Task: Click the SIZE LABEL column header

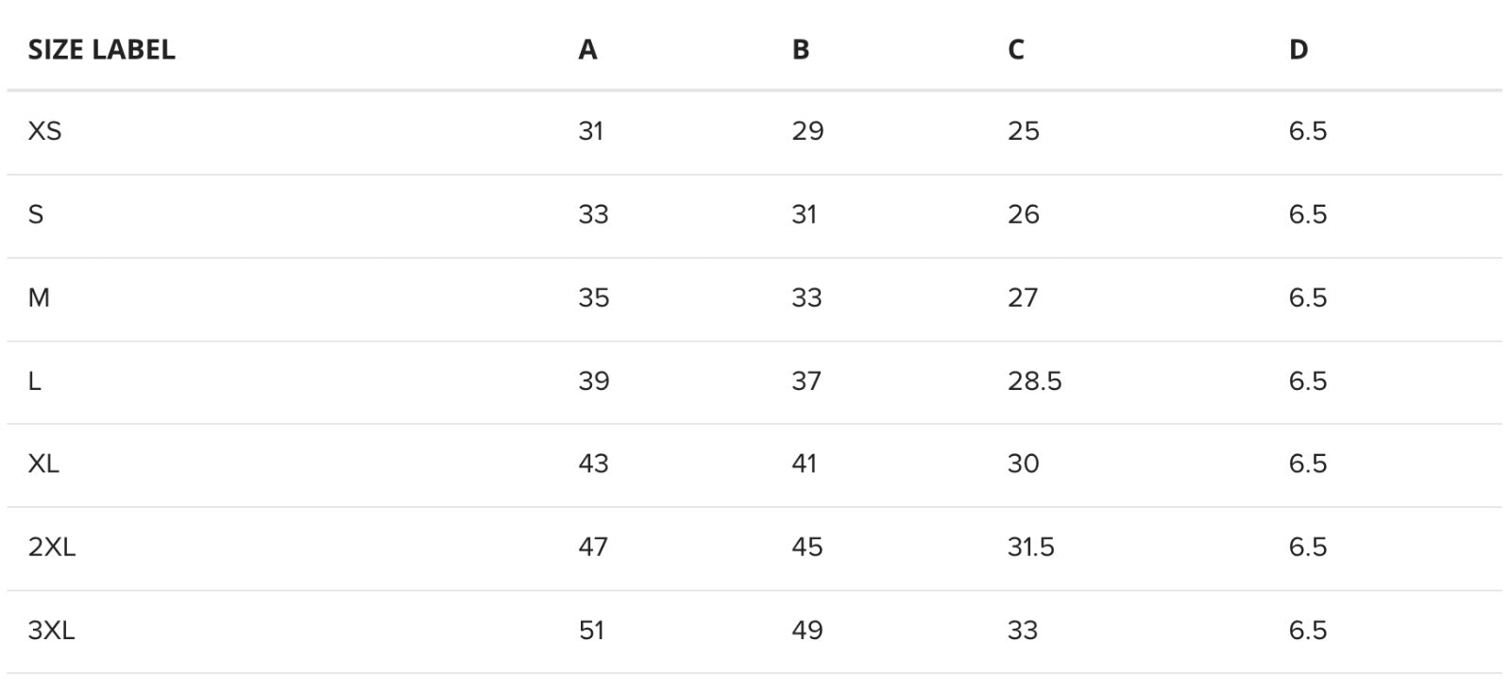Action: tap(101, 49)
